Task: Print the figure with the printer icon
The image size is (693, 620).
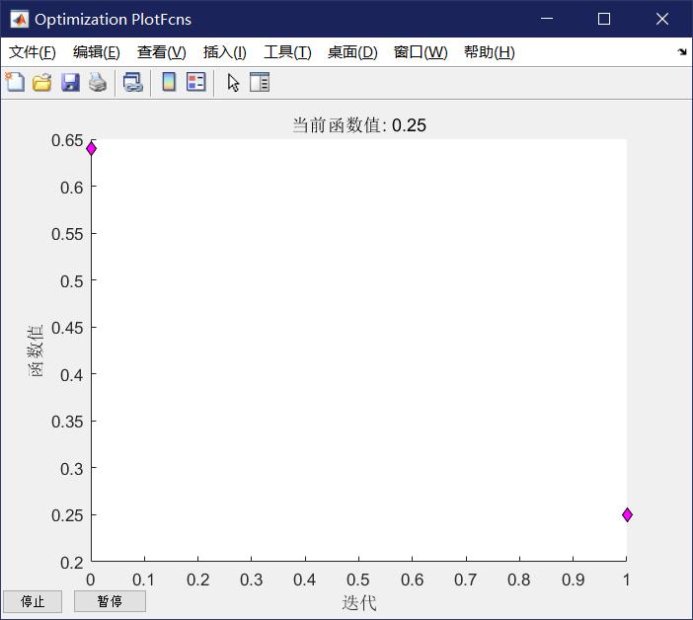Action: [x=97, y=83]
